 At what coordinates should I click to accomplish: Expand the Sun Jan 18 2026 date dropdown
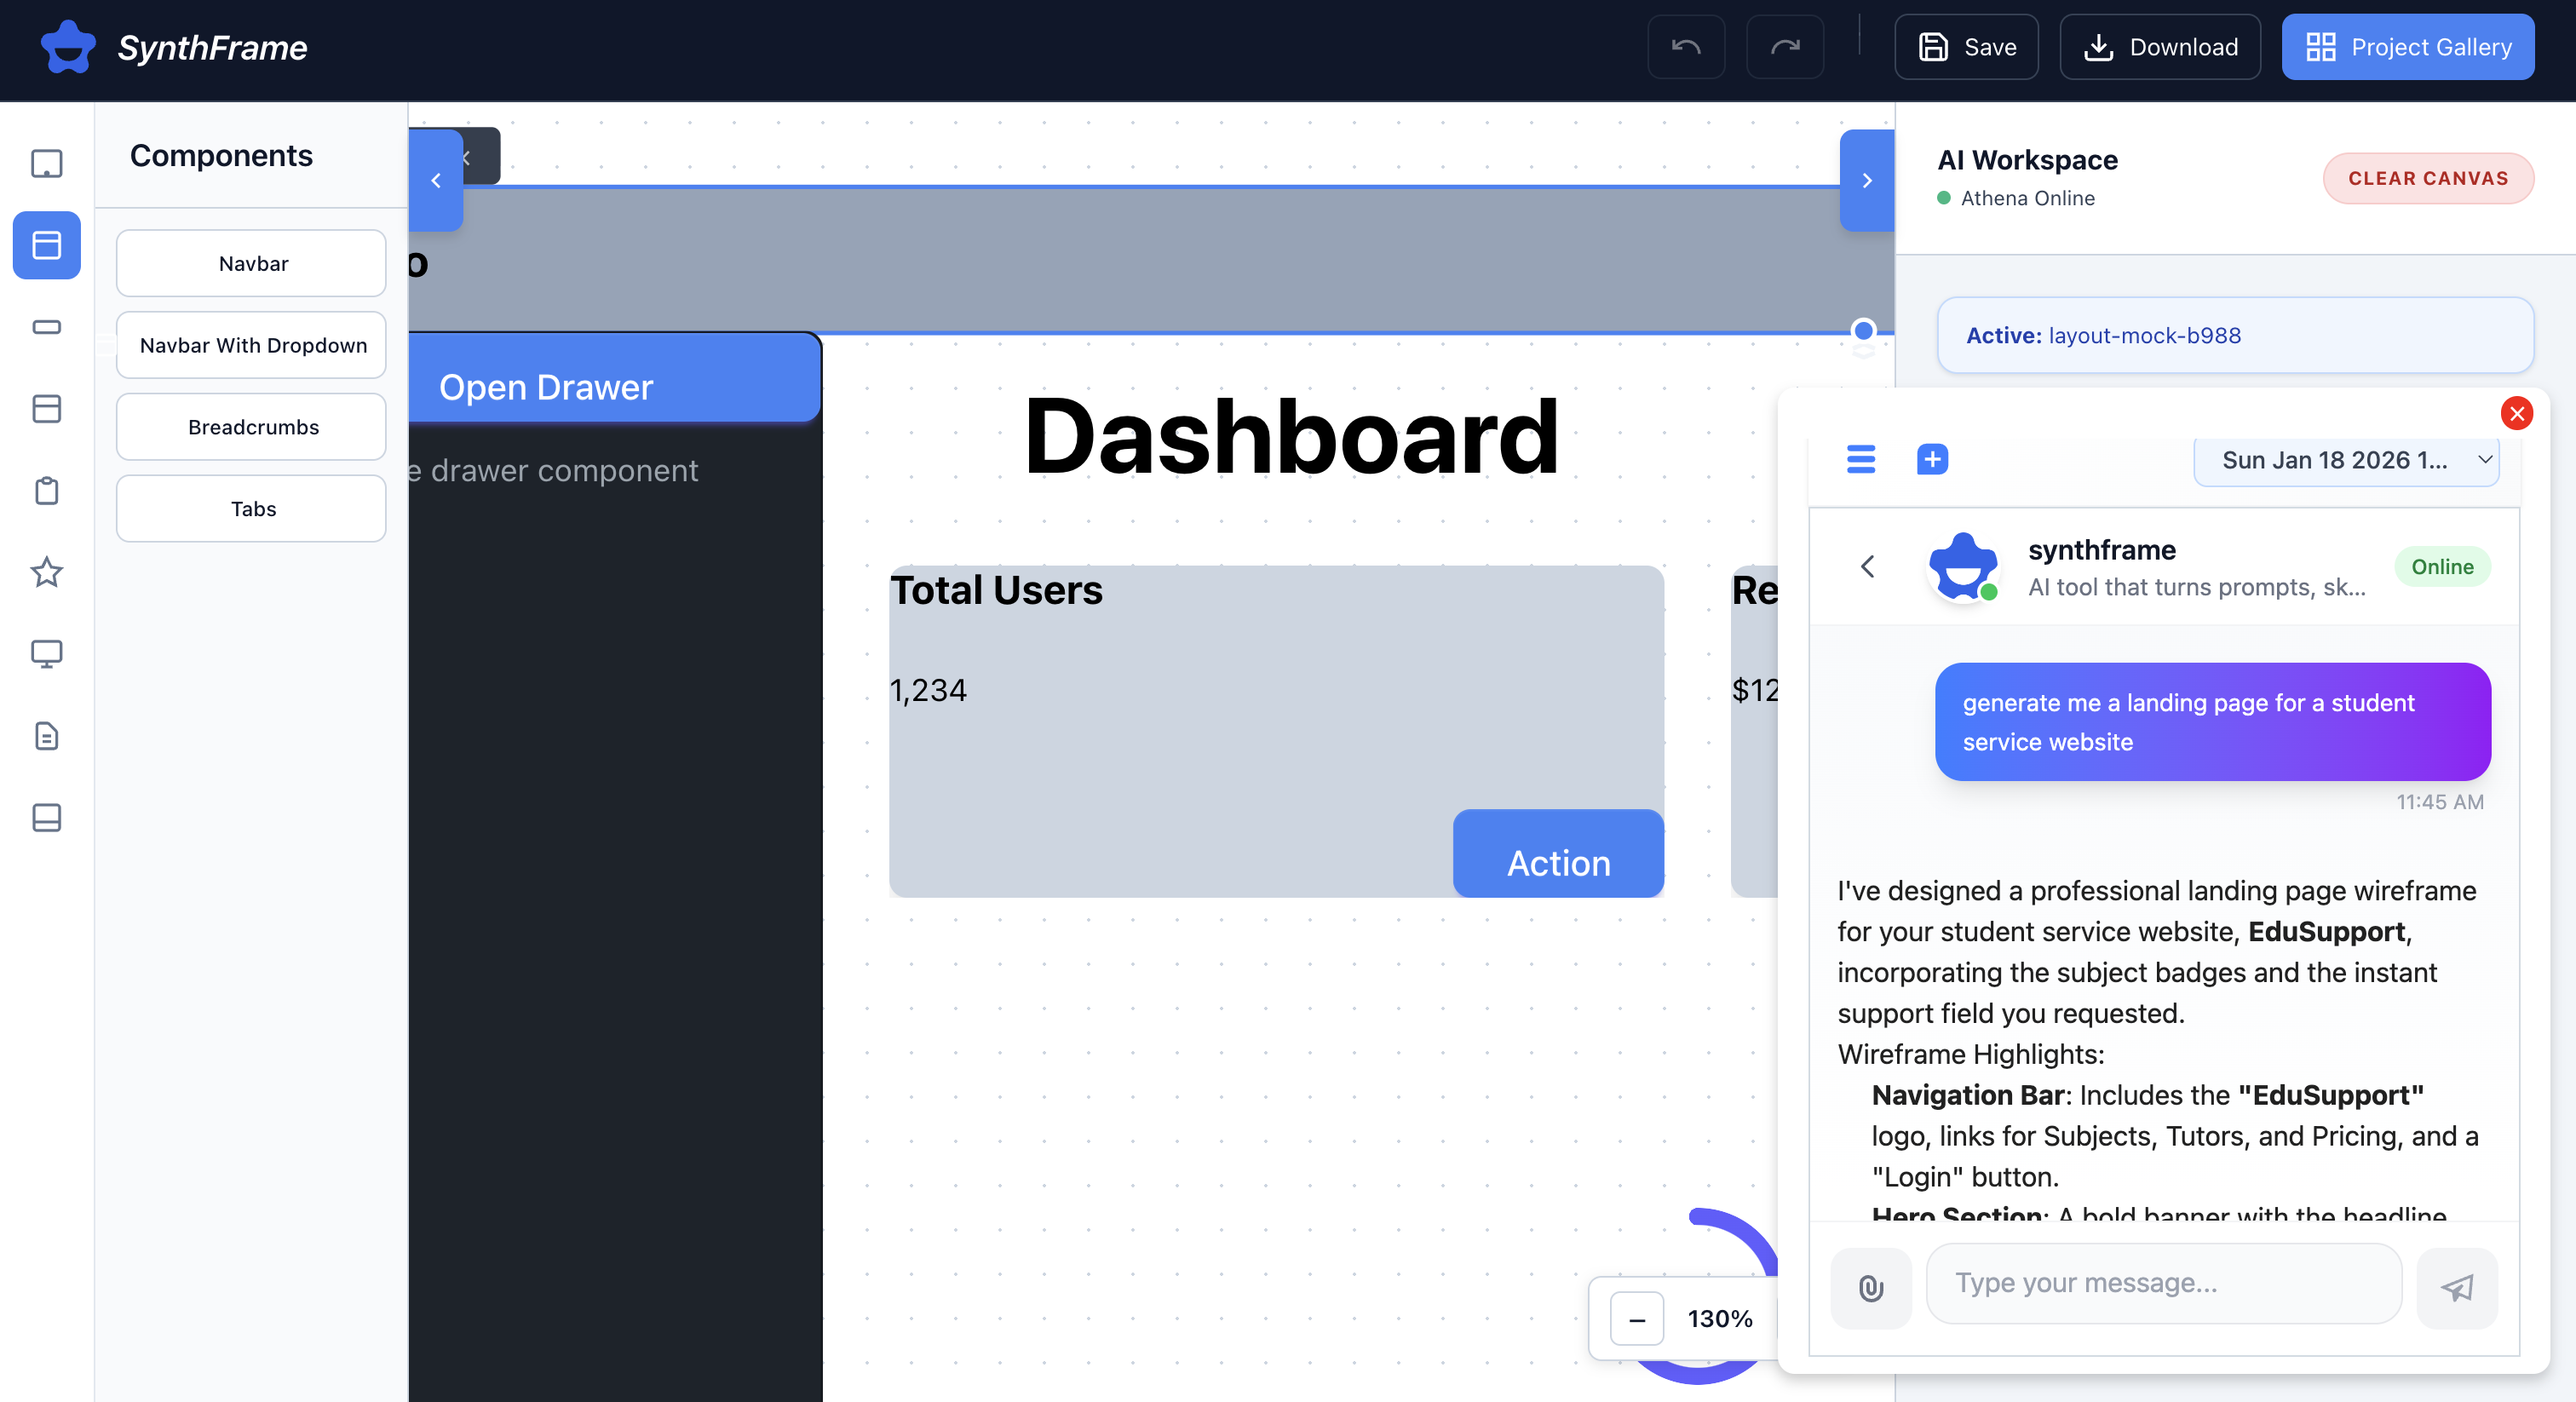(2346, 460)
